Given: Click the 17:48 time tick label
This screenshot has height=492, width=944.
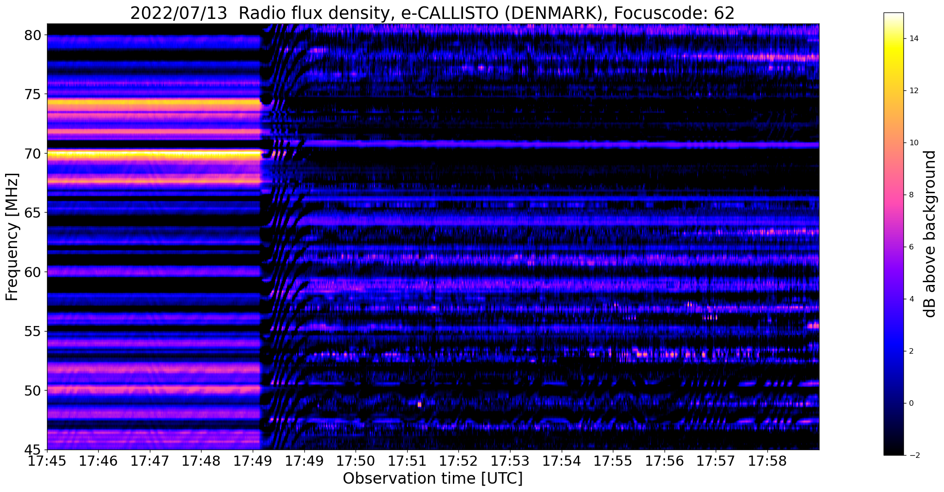Looking at the screenshot, I should pos(201,460).
